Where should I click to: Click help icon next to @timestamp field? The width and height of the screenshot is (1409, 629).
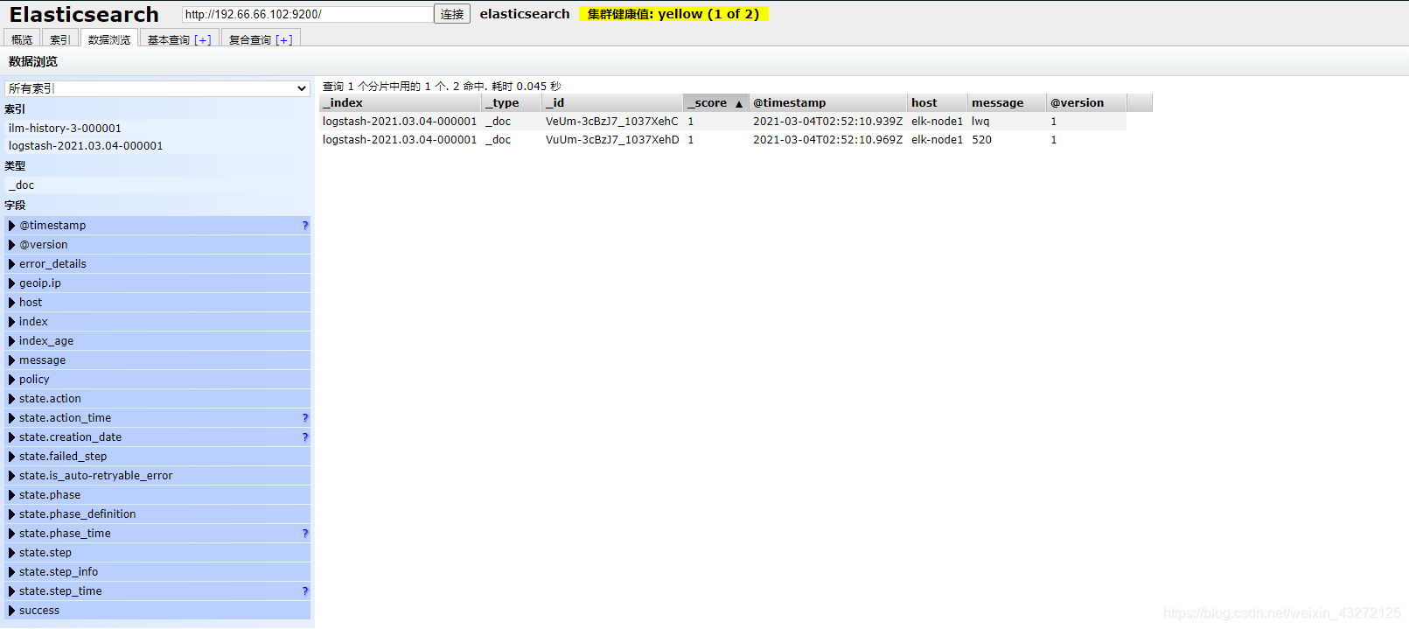[x=305, y=225]
